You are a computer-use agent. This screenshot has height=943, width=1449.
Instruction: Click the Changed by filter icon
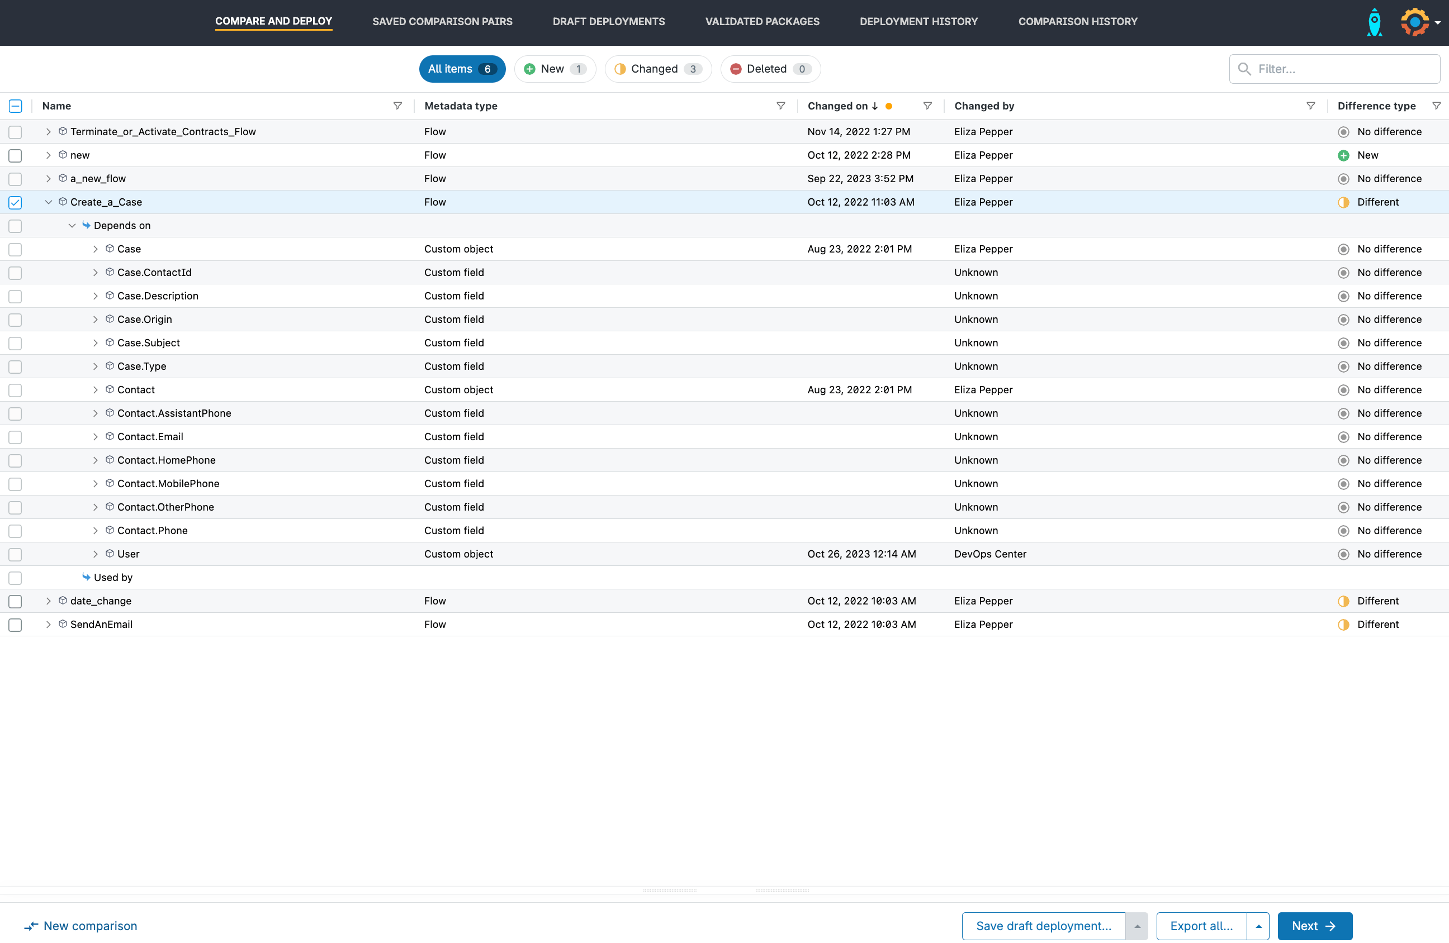[x=1310, y=106]
